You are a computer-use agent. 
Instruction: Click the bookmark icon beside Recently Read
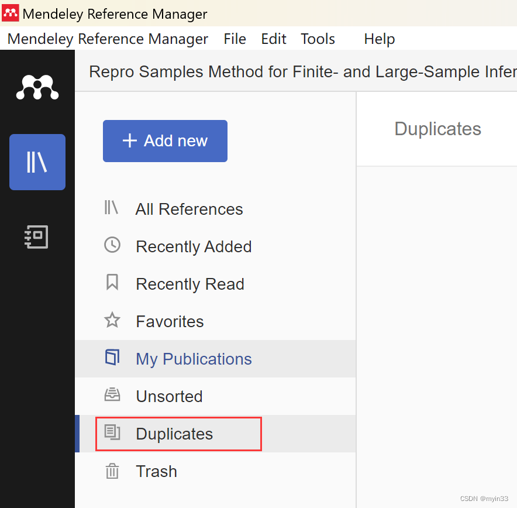pyautogui.click(x=112, y=282)
